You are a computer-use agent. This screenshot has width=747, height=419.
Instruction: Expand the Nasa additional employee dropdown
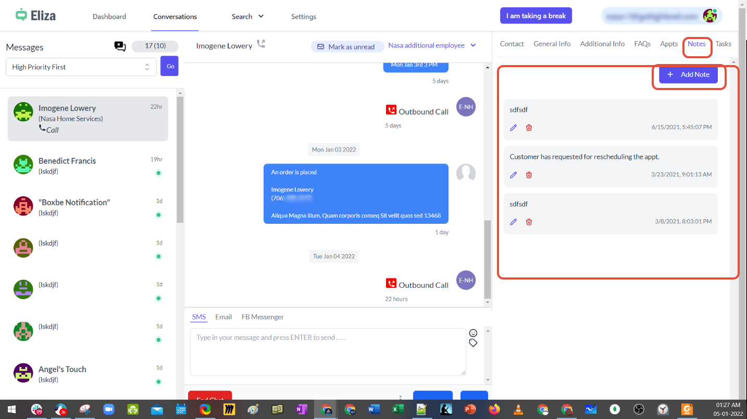point(432,46)
